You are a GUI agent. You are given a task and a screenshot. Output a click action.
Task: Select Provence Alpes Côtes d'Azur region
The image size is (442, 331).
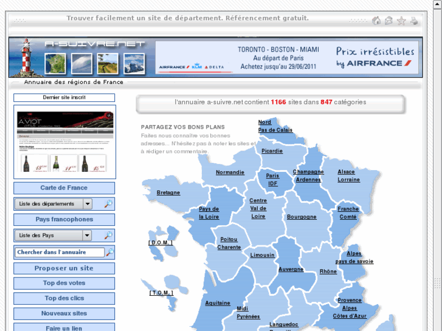pyautogui.click(x=350, y=308)
